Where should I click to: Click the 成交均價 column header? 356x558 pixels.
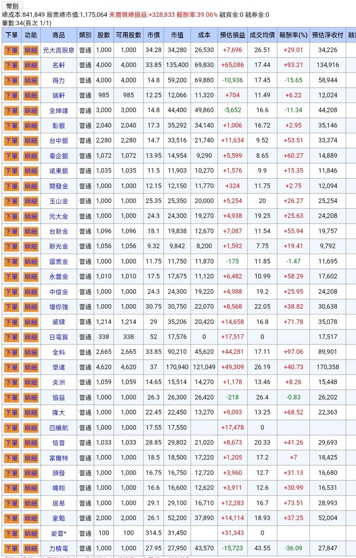263,35
